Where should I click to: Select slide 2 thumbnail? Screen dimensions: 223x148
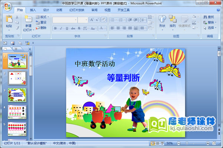17,78
